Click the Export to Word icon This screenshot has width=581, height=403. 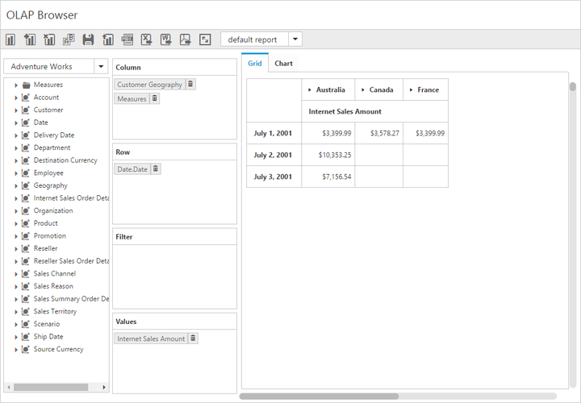(166, 39)
